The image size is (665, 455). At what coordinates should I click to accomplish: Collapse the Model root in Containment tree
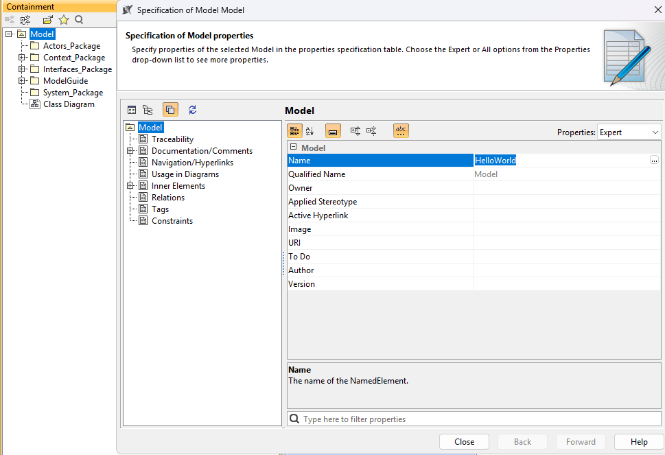click(8, 34)
